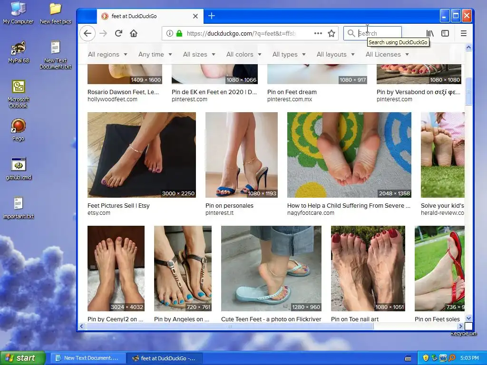Image resolution: width=487 pixels, height=365 pixels.
Task: Click the security shield tray icon
Action: pyautogui.click(x=426, y=358)
